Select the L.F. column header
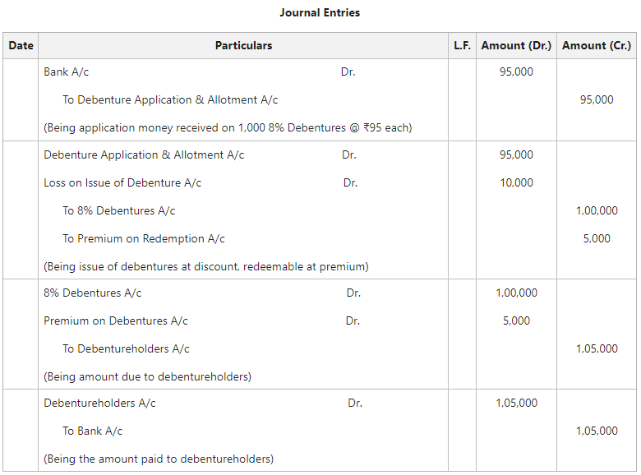This screenshot has height=475, width=641. coord(462,45)
